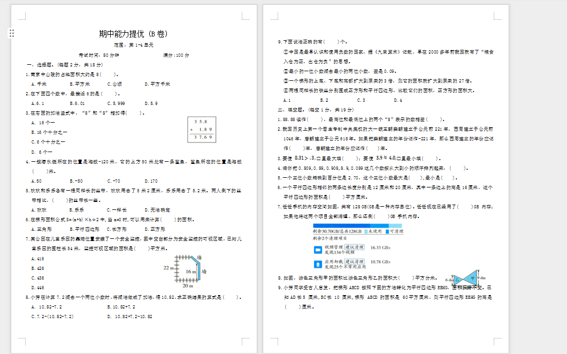The image size is (567, 354).
Task: Click the six-dot drag handle beside the title
Action: point(12,33)
